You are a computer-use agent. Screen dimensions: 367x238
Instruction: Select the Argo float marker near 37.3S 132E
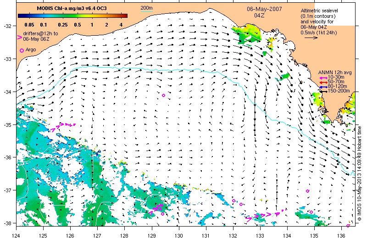point(234,200)
